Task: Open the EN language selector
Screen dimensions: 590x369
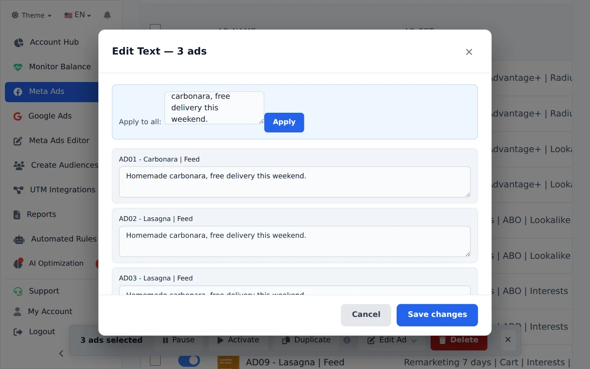Action: tap(77, 15)
